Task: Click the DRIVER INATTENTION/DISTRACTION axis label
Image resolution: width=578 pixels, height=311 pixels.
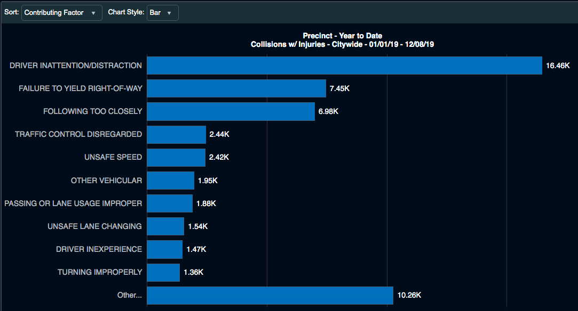Action: point(76,66)
